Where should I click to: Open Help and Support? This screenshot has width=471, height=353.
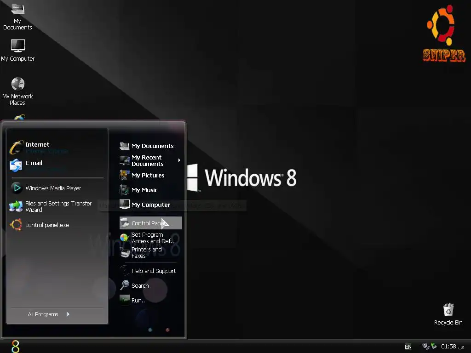[148, 271]
